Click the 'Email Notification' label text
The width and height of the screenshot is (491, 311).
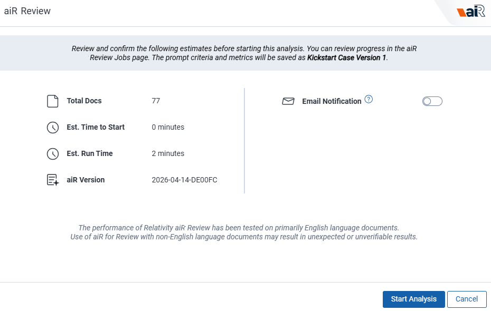pyautogui.click(x=332, y=101)
